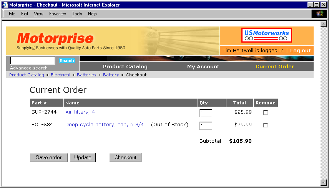Click the Qty column header
The image size is (329, 188).
(212, 103)
